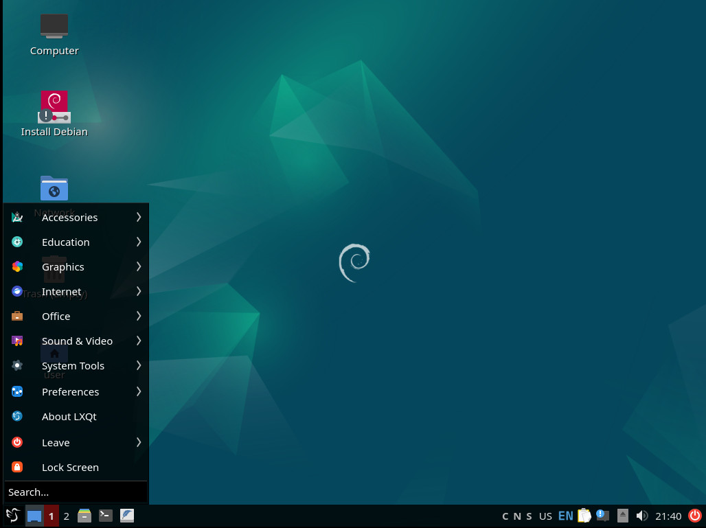Open the volume control speaker icon
This screenshot has width=706, height=528.
click(x=641, y=516)
